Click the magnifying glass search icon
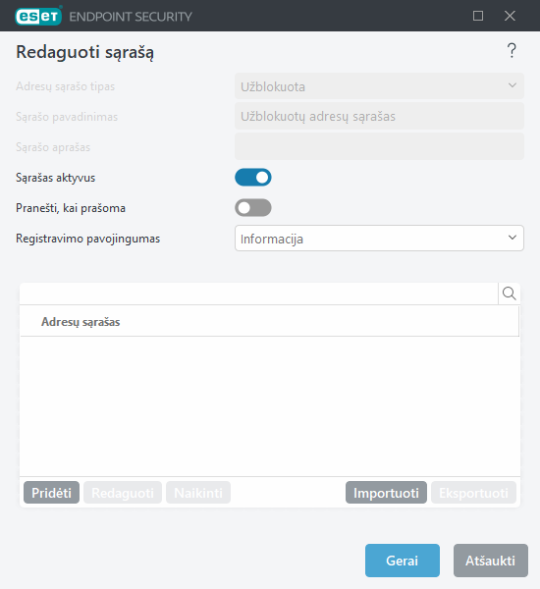 (510, 294)
